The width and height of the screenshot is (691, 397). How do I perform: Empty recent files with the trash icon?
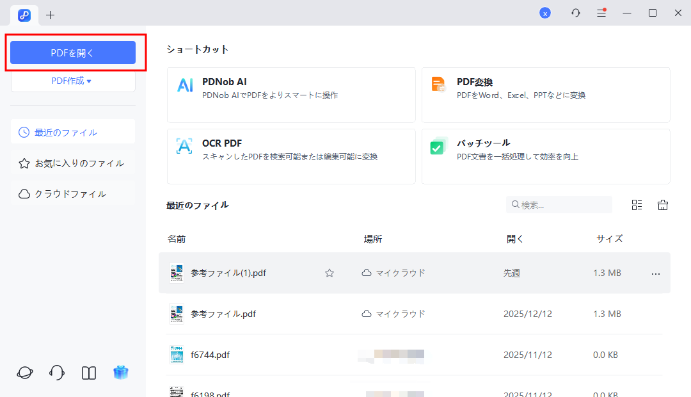pos(663,204)
